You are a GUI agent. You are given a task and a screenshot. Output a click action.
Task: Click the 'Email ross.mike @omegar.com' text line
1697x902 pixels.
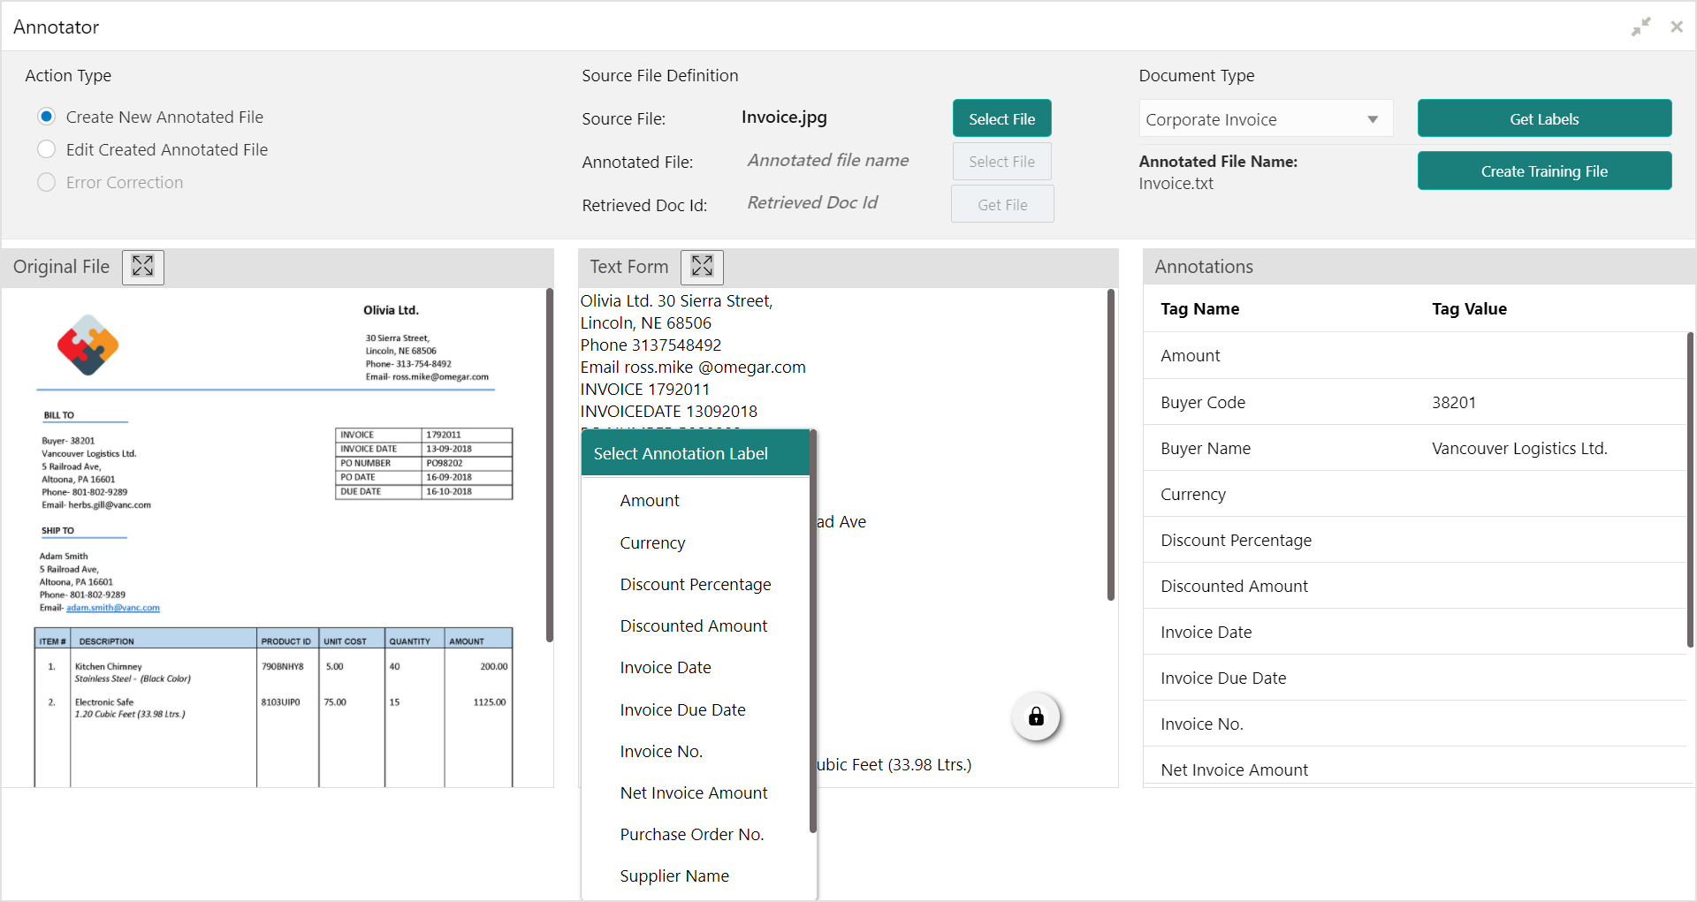693,367
